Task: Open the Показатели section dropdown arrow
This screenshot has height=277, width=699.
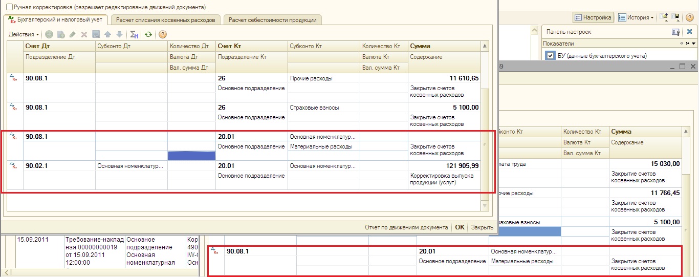Action: (693, 44)
